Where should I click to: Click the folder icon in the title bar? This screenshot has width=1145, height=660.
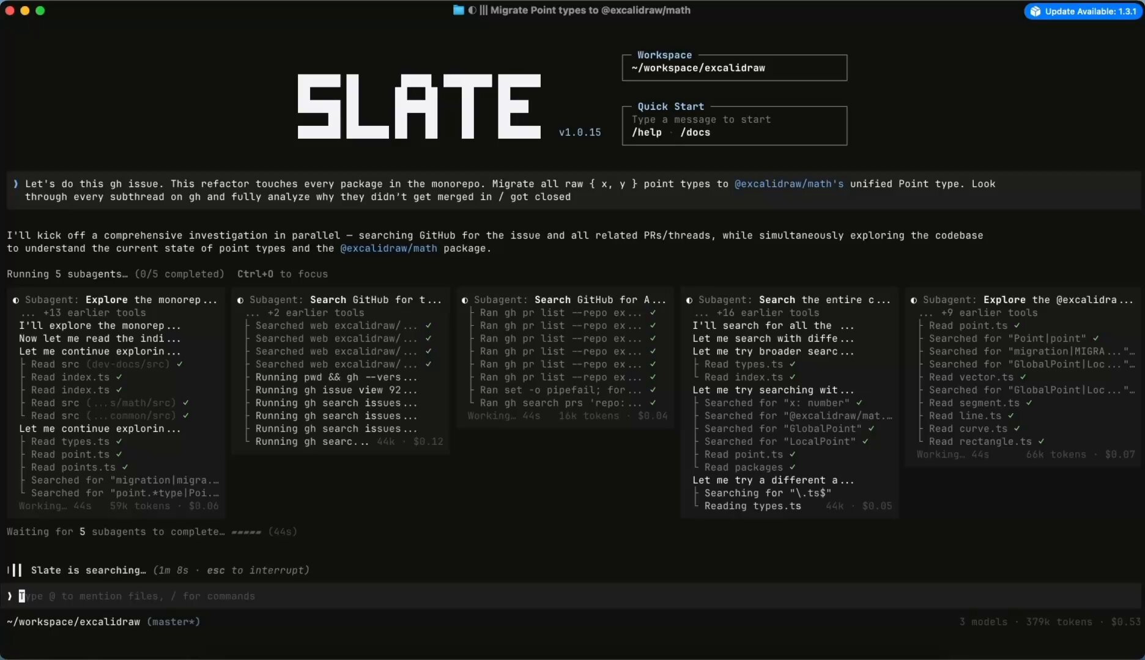click(x=458, y=10)
